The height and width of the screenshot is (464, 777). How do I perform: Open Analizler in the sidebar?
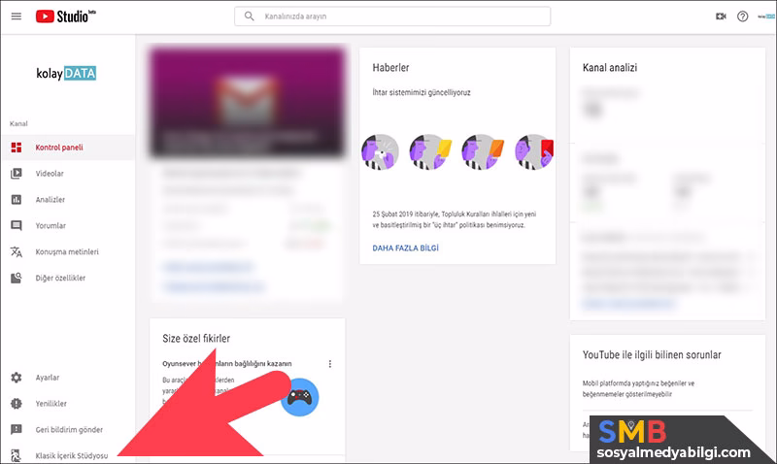pyautogui.click(x=51, y=200)
